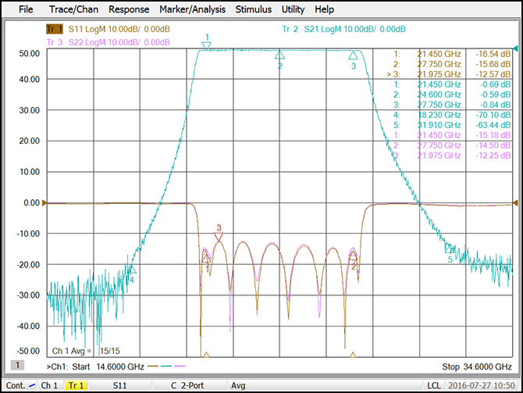Click marker 2 stimulus triangle on the bottom axis
Viewport: 523px width, 393px height.
(x=353, y=355)
